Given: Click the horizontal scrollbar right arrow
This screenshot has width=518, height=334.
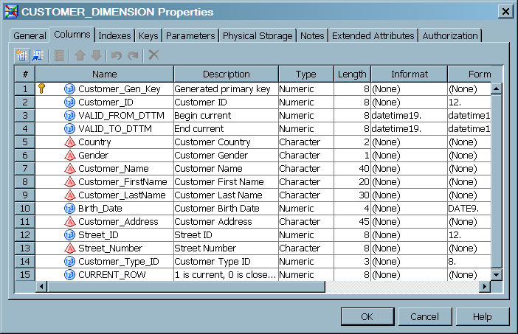Looking at the screenshot, I should click(x=485, y=287).
